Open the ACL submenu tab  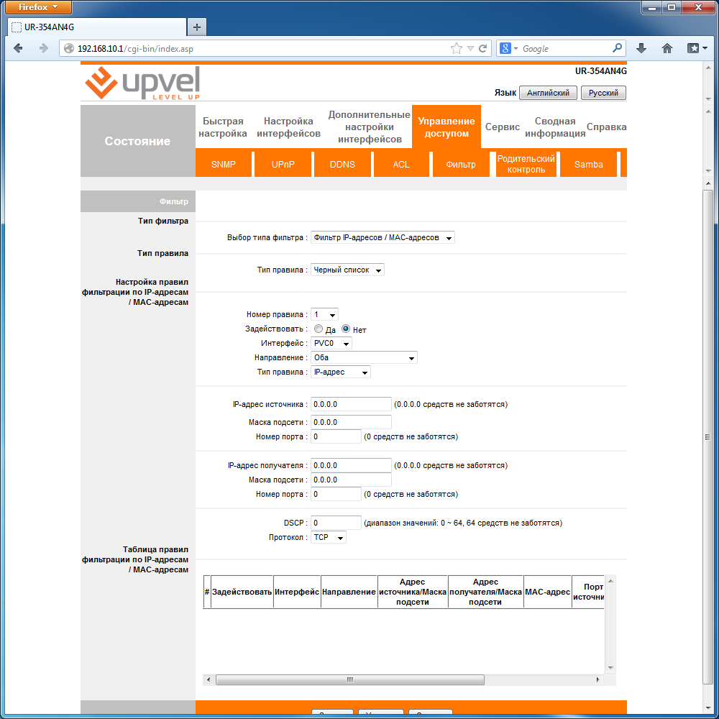pos(401,164)
